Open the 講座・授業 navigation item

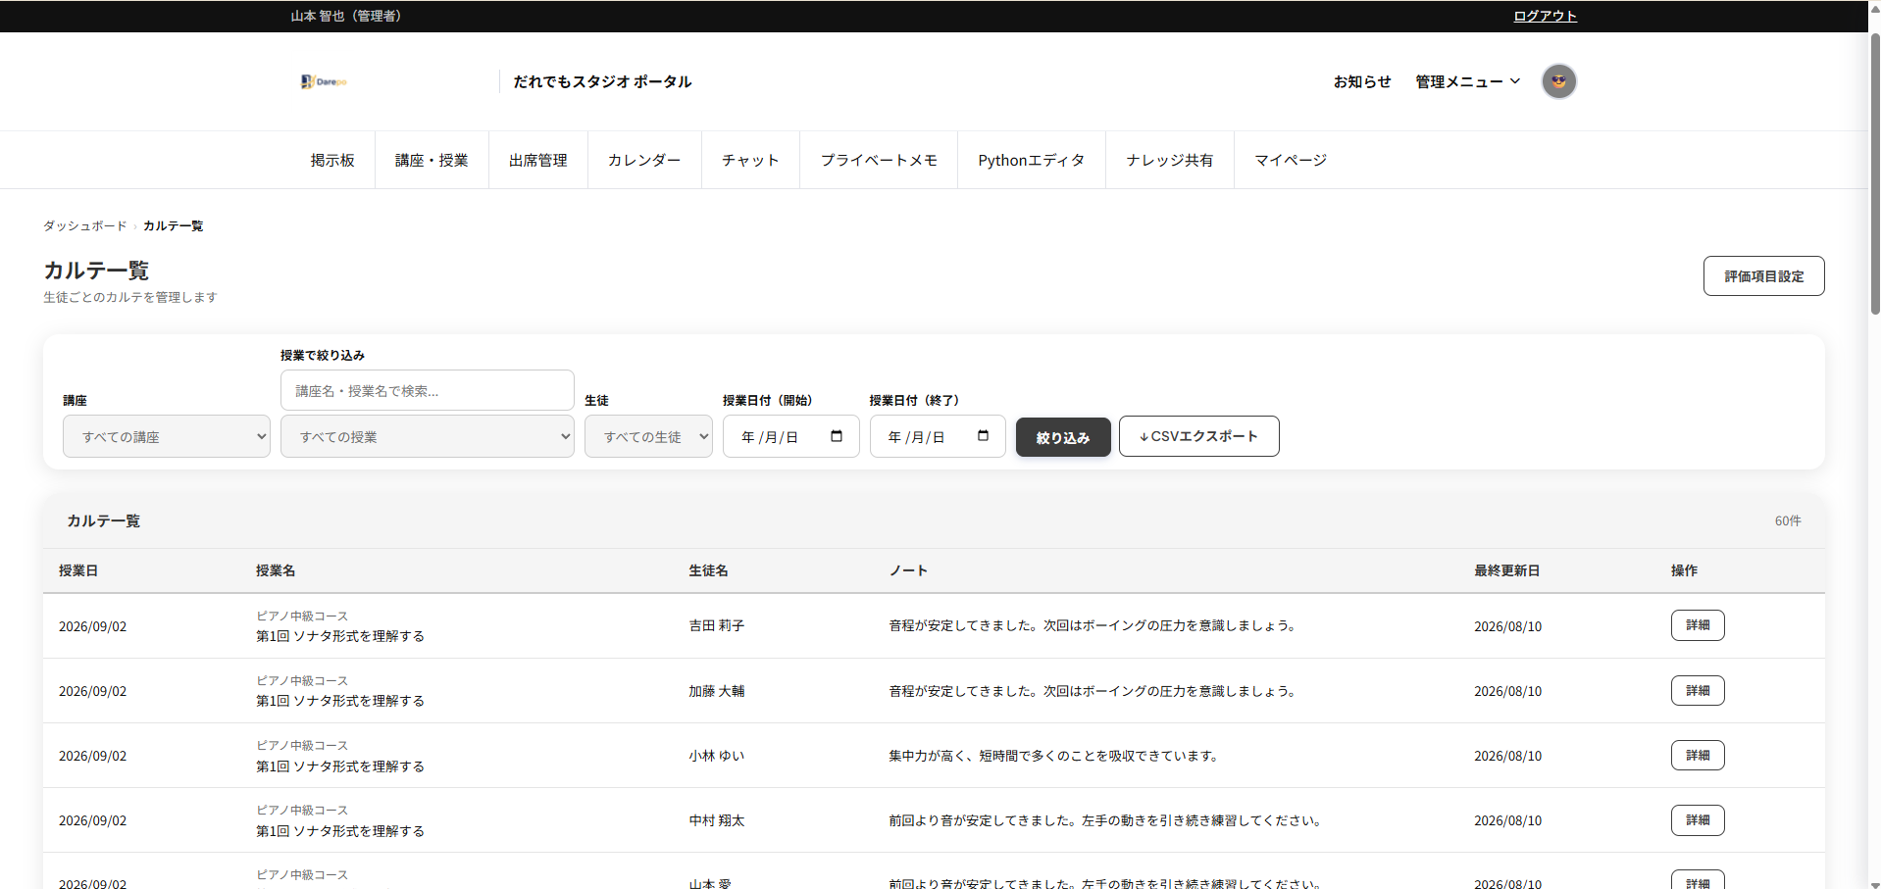tap(432, 160)
